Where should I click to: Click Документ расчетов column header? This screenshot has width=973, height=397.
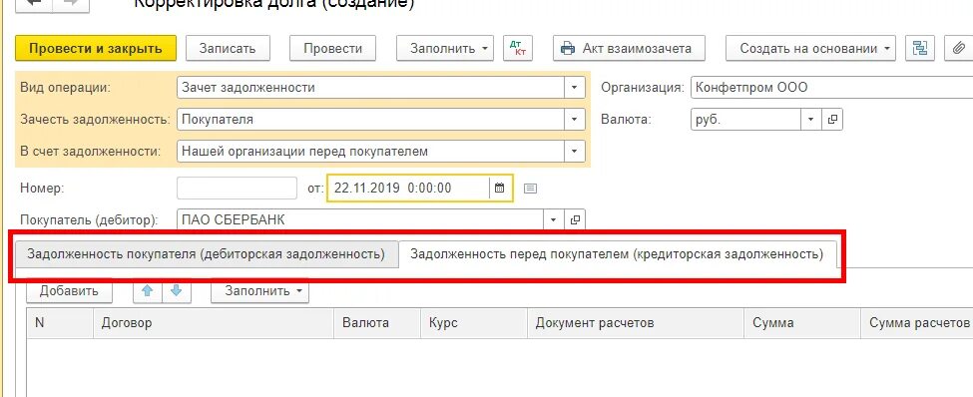point(636,323)
